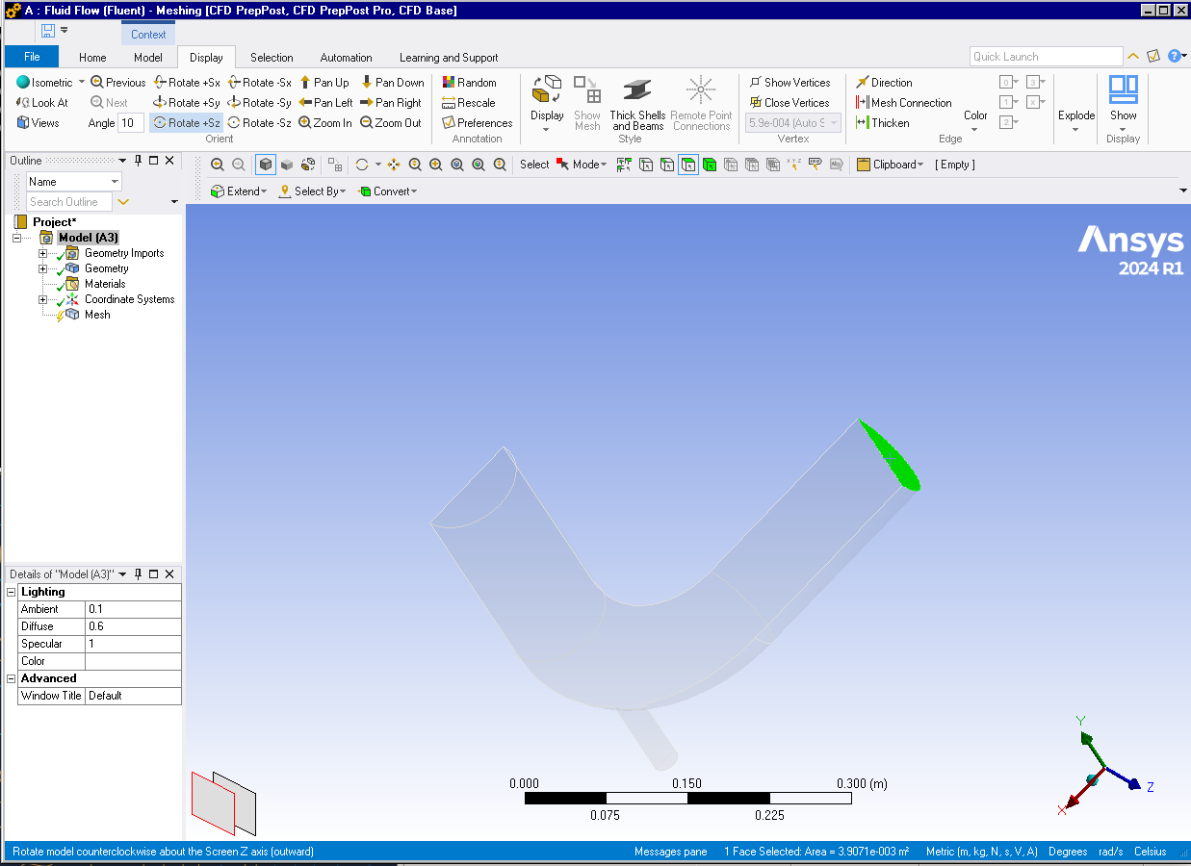Toggle Show Vertices option
The width and height of the screenshot is (1191, 866).
coord(755,83)
